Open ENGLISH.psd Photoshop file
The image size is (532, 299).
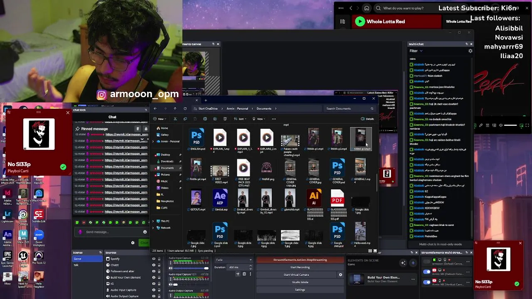pos(197,140)
